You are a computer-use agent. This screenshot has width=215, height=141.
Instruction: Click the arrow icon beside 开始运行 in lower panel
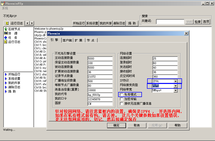click(x=6, y=74)
